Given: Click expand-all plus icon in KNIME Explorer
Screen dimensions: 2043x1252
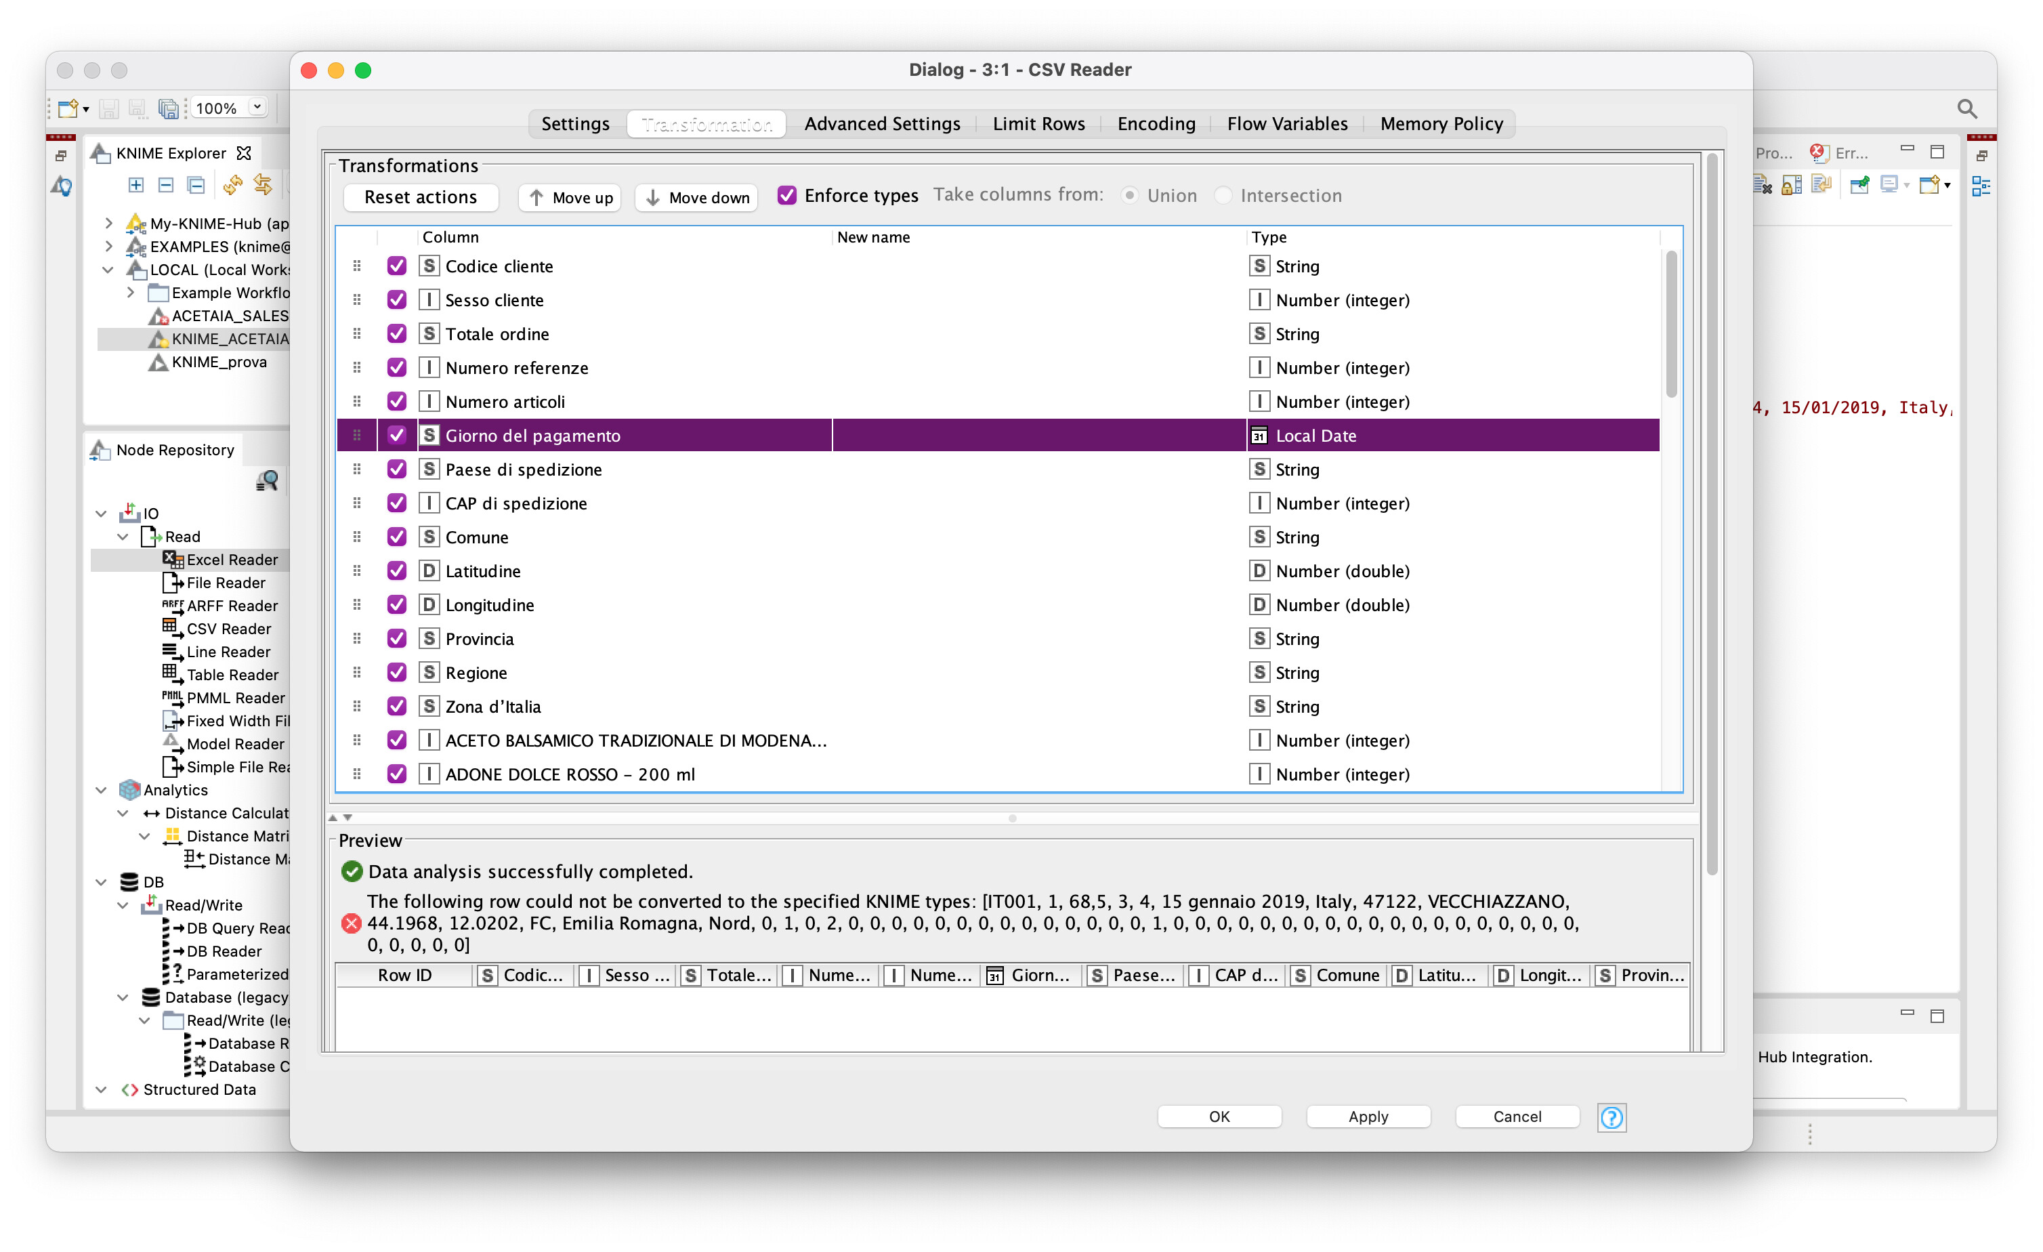Looking at the screenshot, I should click(x=136, y=185).
